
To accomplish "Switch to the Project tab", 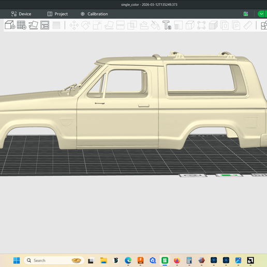I will tap(57, 14).
